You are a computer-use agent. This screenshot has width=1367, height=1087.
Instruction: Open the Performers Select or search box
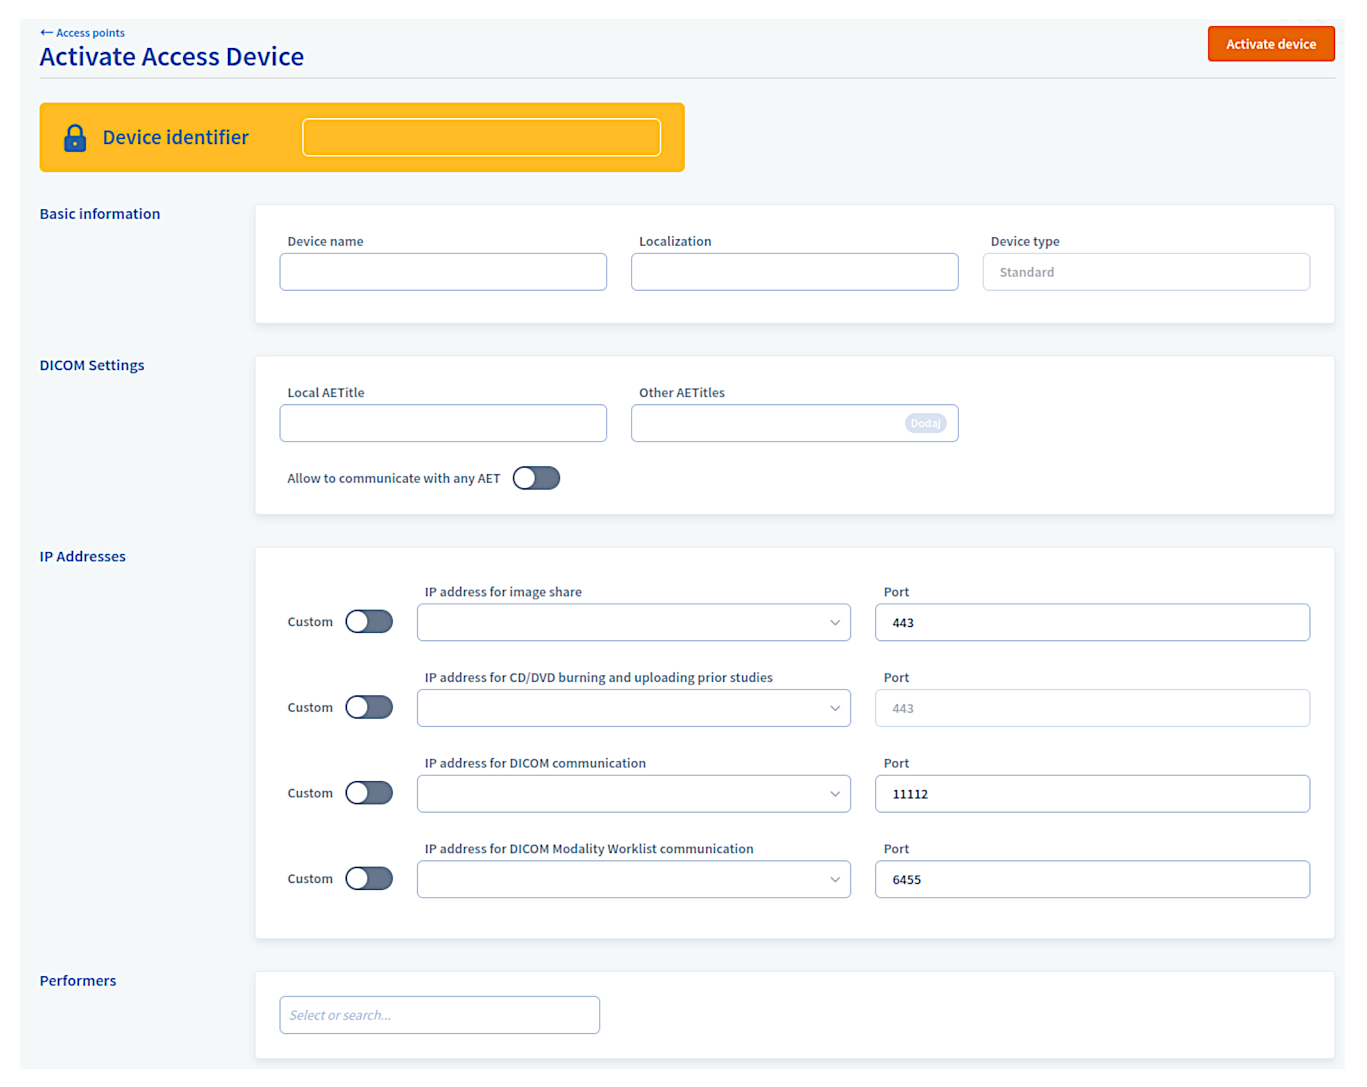tap(439, 1015)
